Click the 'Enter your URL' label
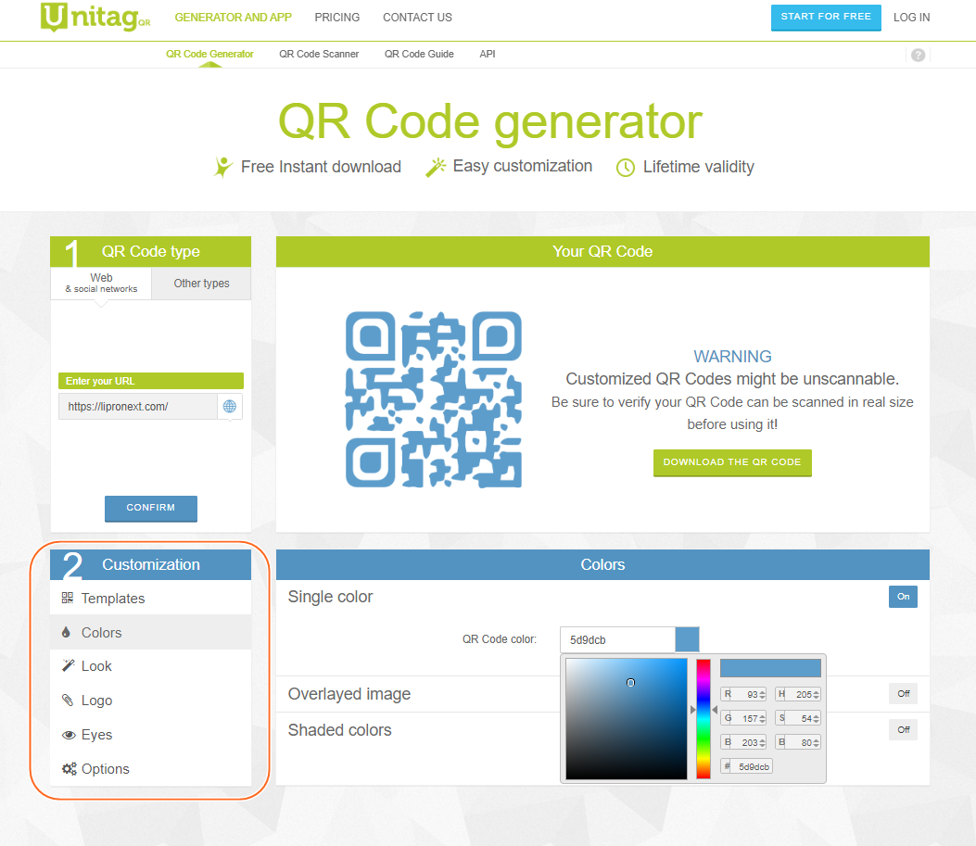Image resolution: width=976 pixels, height=846 pixels. pyautogui.click(x=100, y=381)
